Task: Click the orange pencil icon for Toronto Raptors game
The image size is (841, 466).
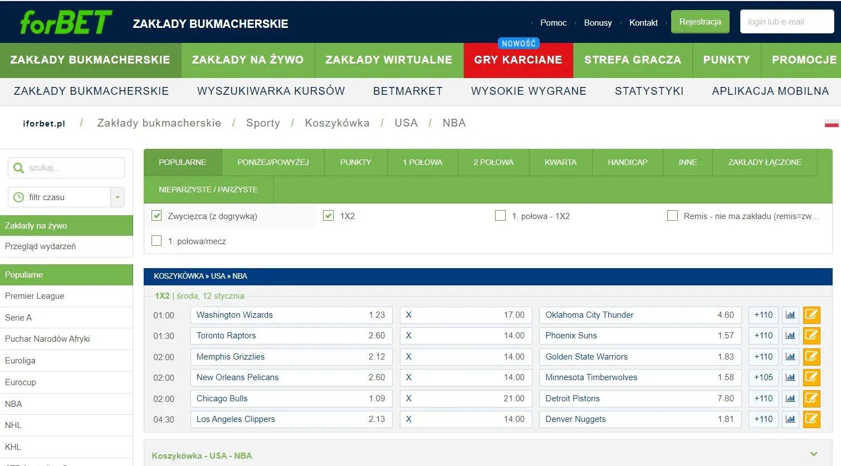Action: (x=811, y=336)
